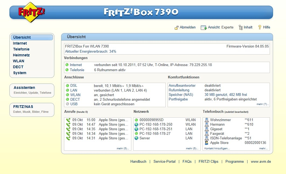Click the green status dot beside LAN
This screenshot has width=286, height=174.
(x=68, y=90)
